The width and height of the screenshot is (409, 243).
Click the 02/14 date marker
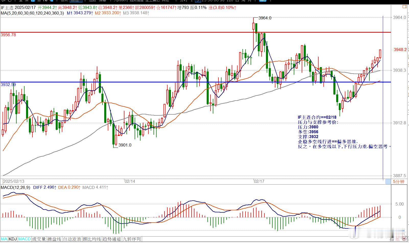point(130,181)
